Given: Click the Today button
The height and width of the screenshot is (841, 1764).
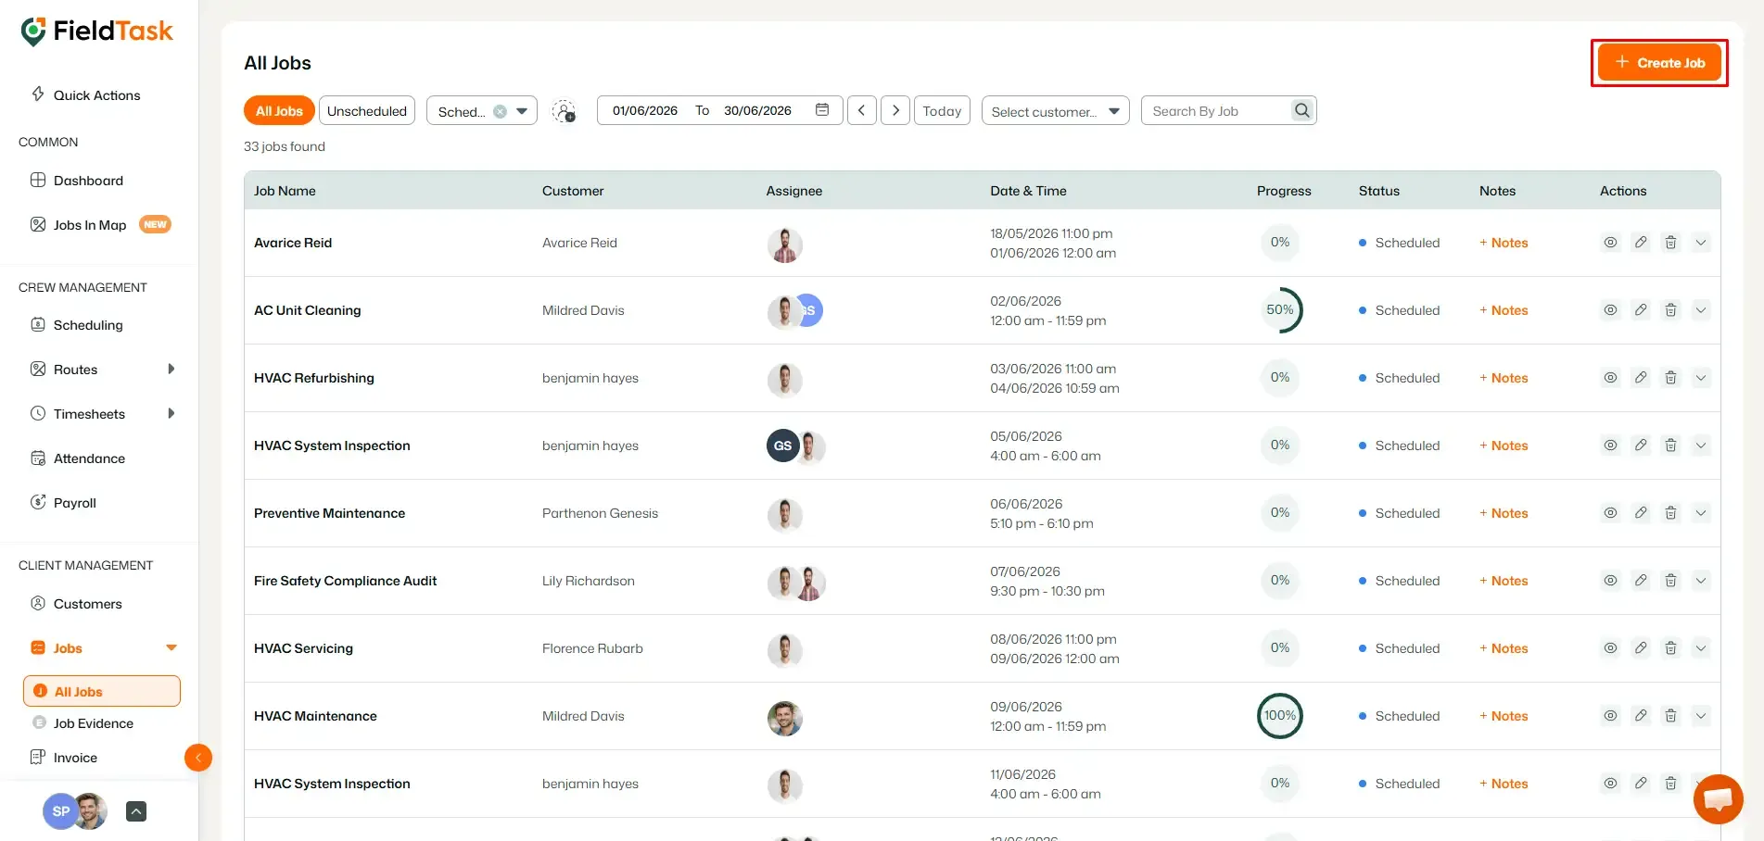Looking at the screenshot, I should [942, 110].
